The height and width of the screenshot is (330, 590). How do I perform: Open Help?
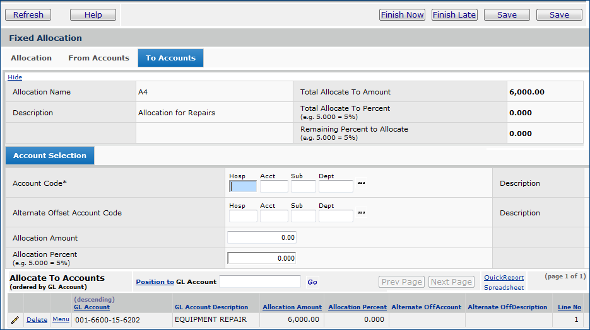[93, 15]
